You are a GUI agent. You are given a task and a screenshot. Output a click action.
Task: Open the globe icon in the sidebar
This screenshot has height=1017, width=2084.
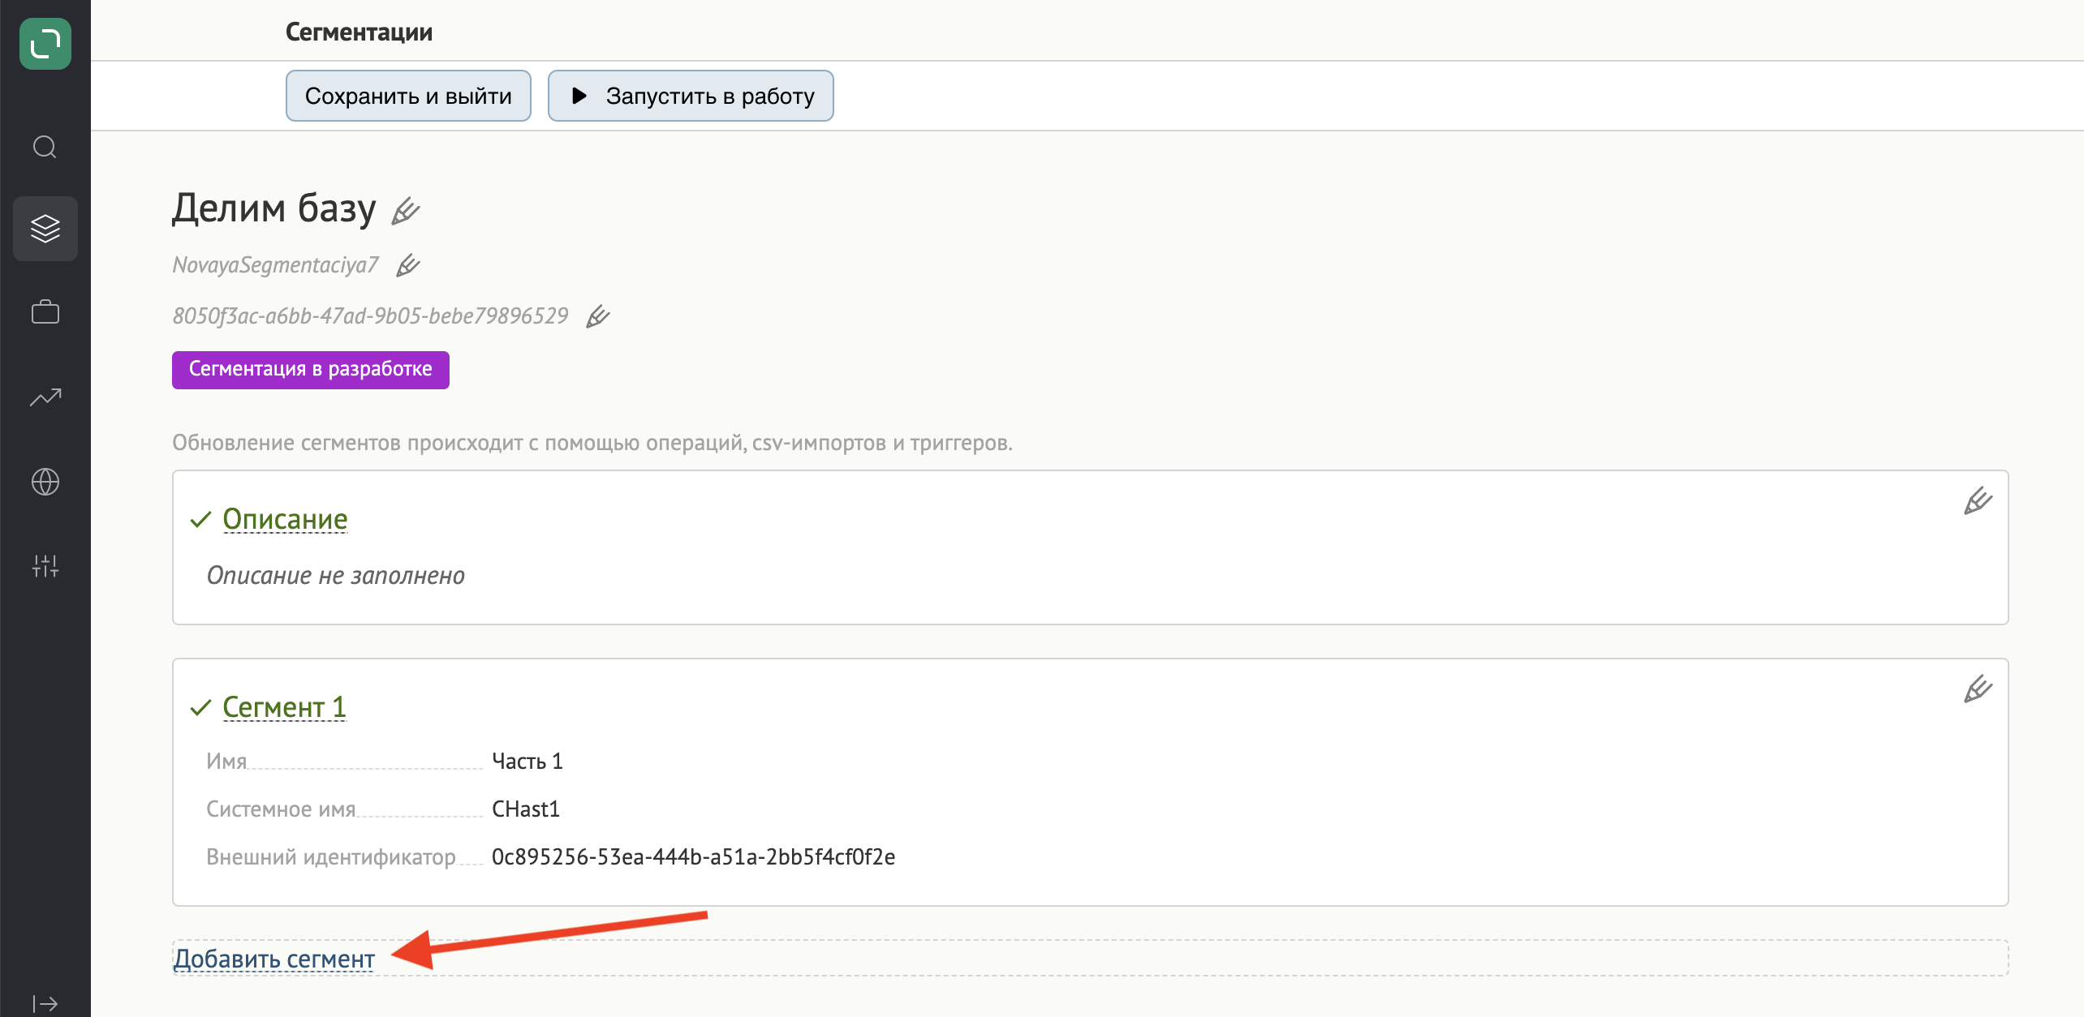pyautogui.click(x=45, y=482)
